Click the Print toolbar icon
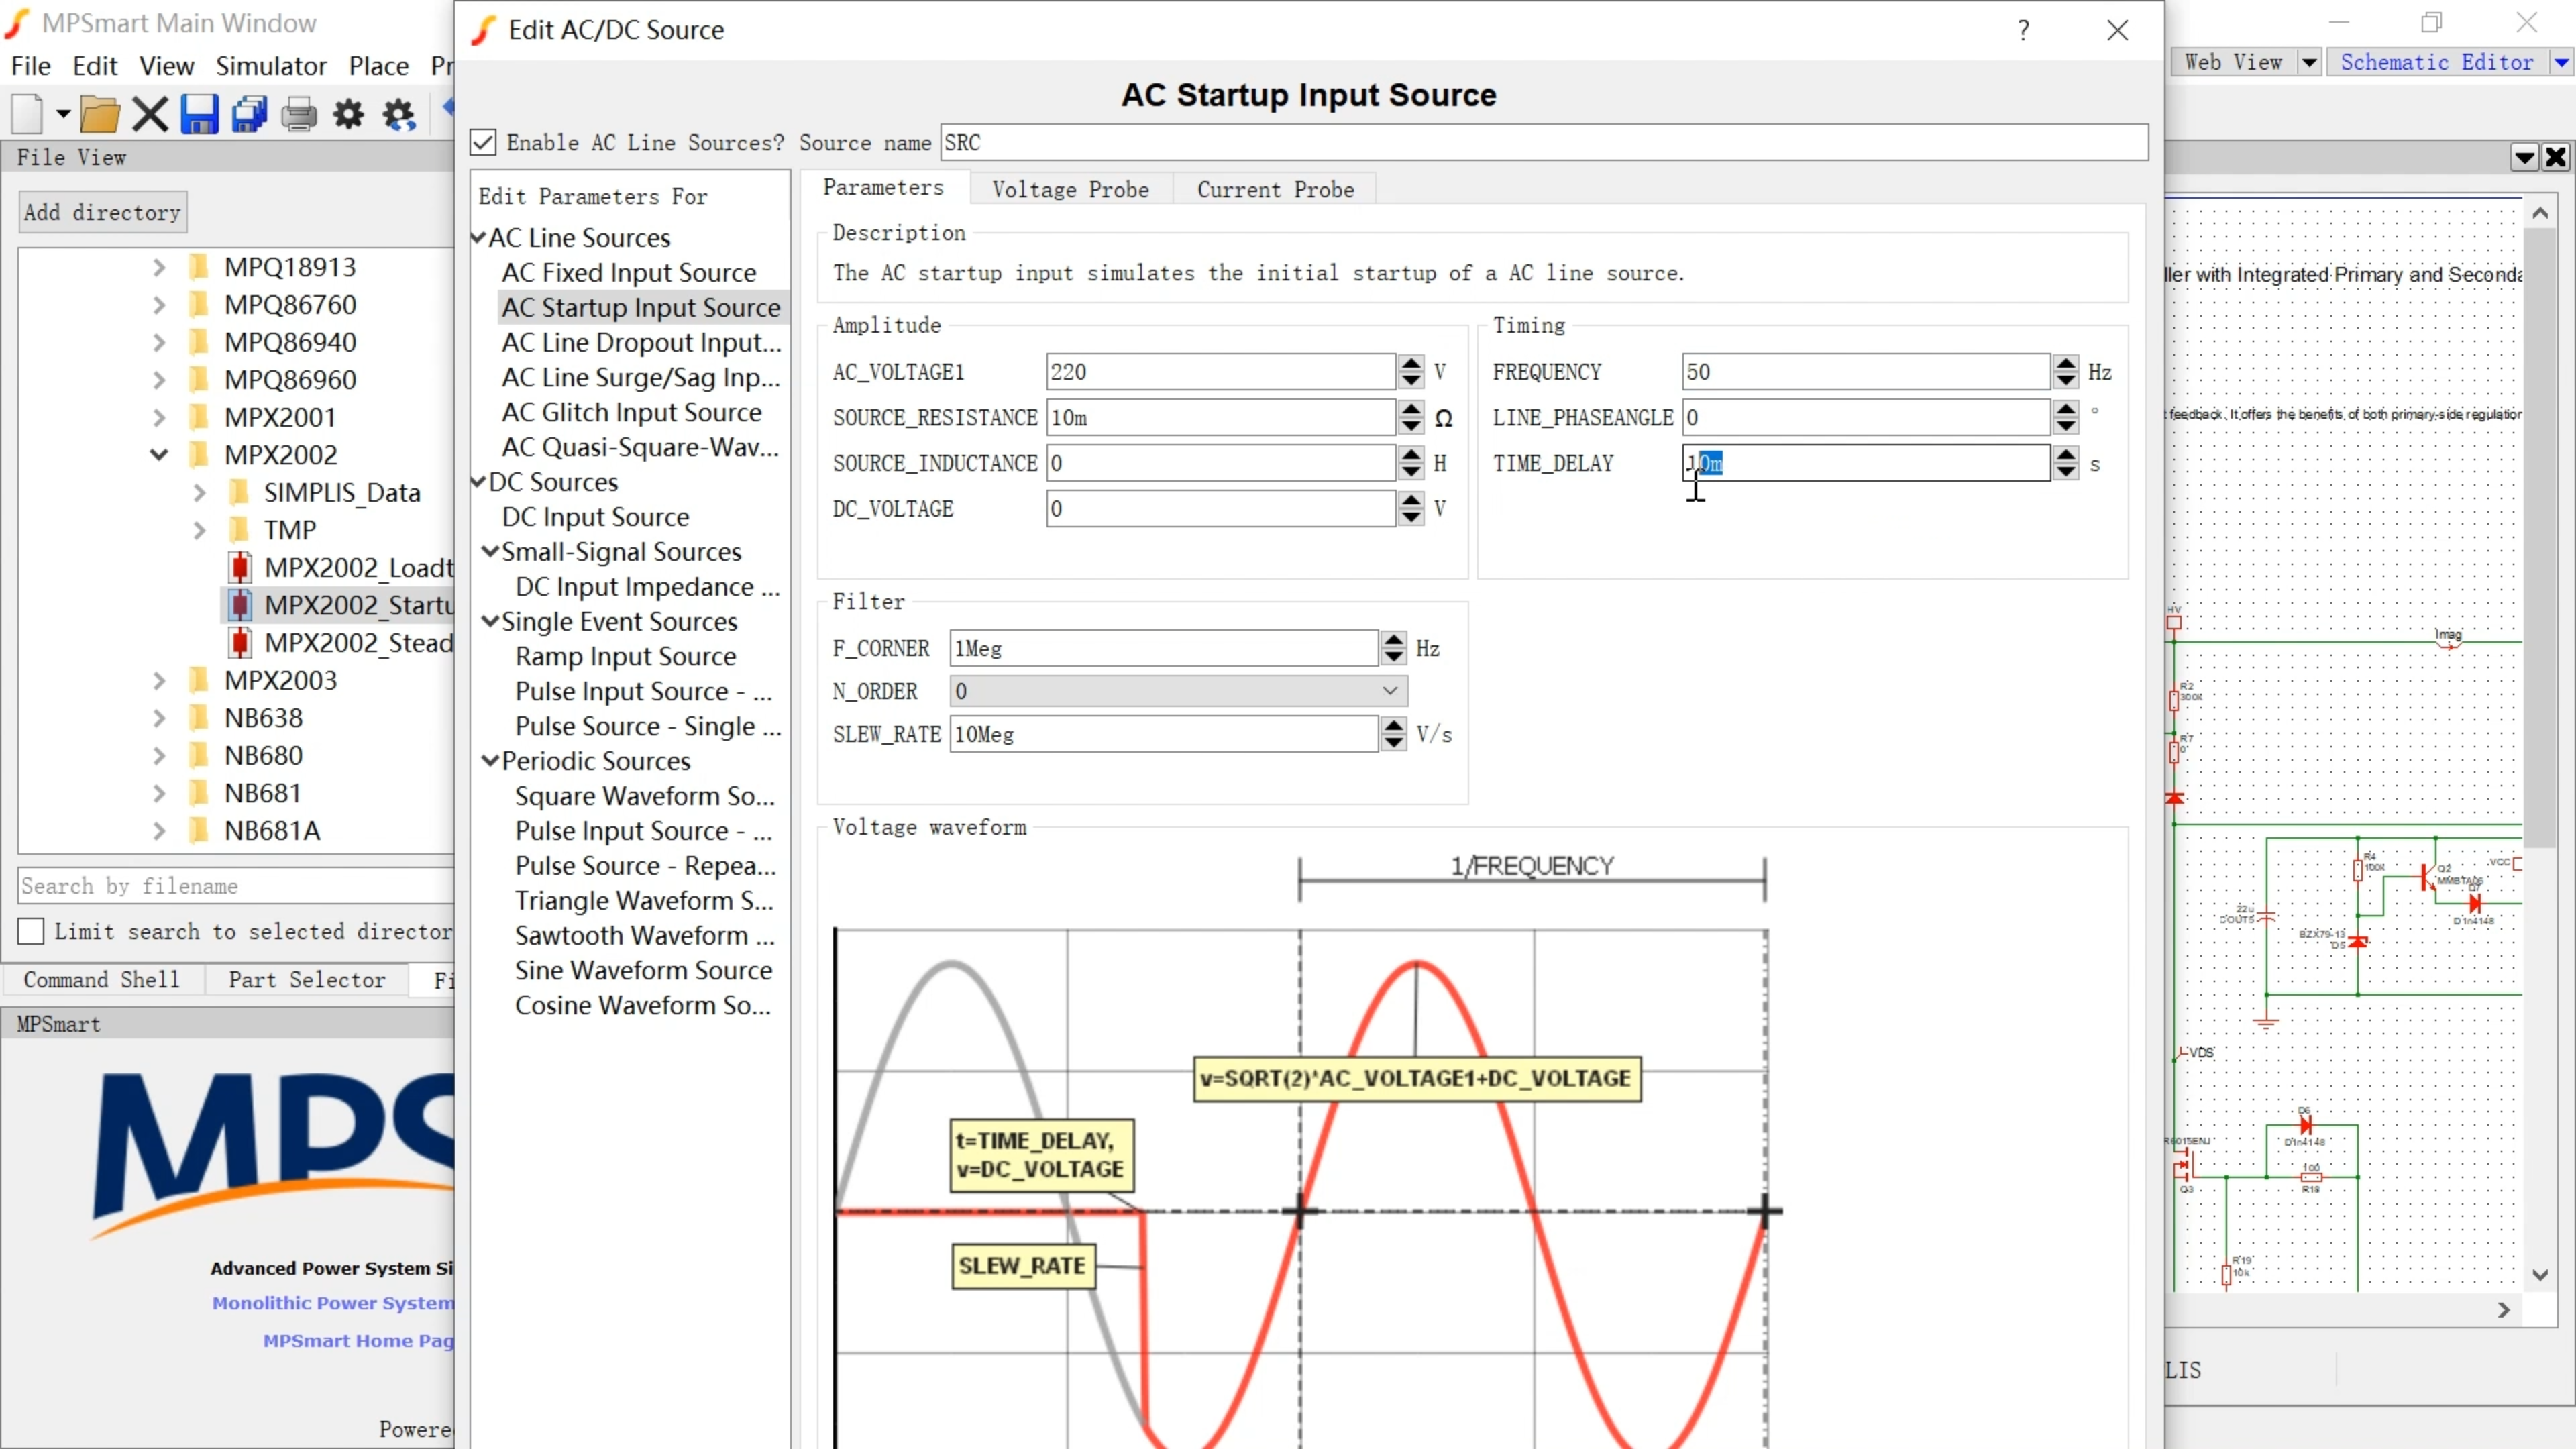 coord(298,114)
